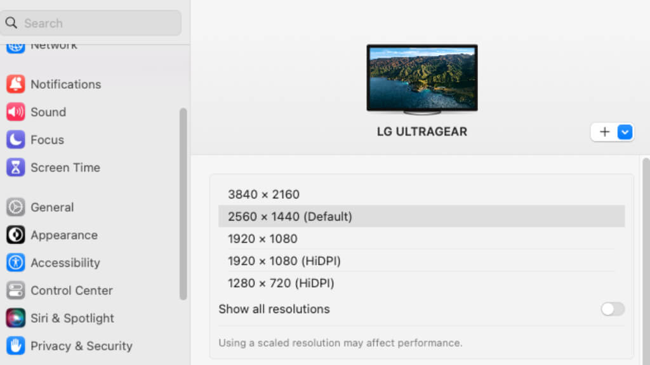Open the Privacy & Security hand icon
Image resolution: width=650 pixels, height=365 pixels.
pos(15,345)
